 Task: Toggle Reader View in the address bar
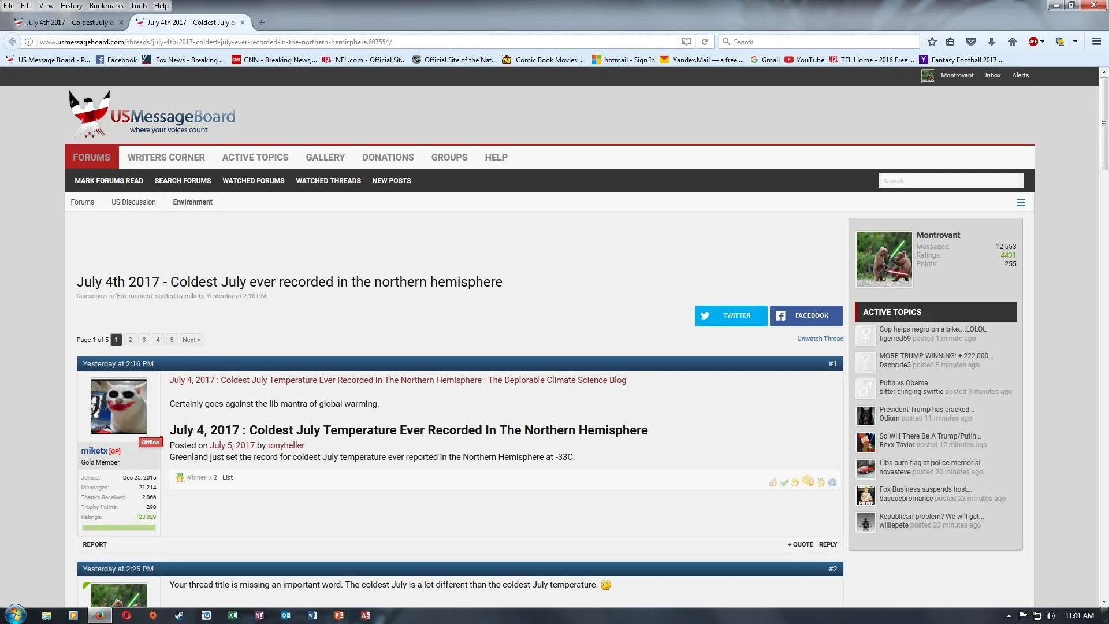coord(686,41)
